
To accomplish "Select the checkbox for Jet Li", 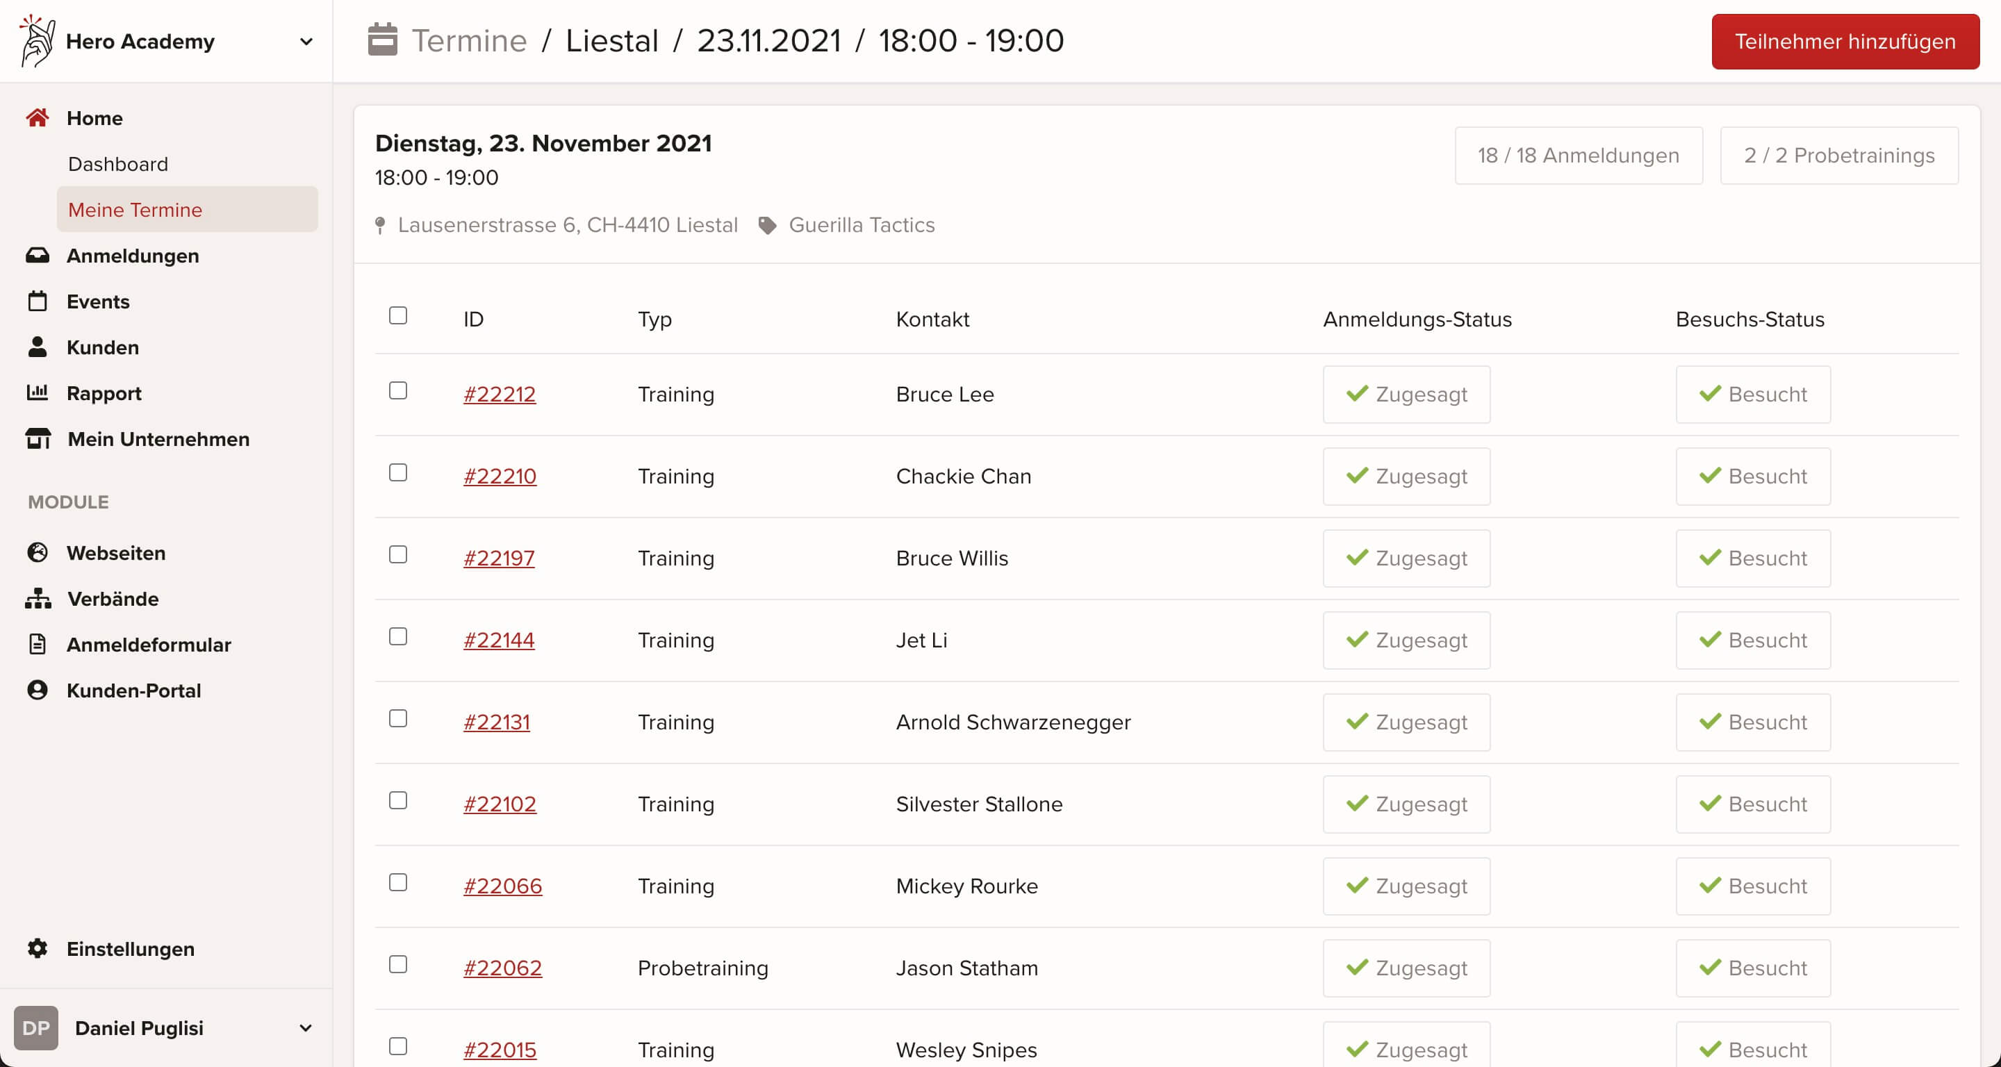I will [397, 637].
